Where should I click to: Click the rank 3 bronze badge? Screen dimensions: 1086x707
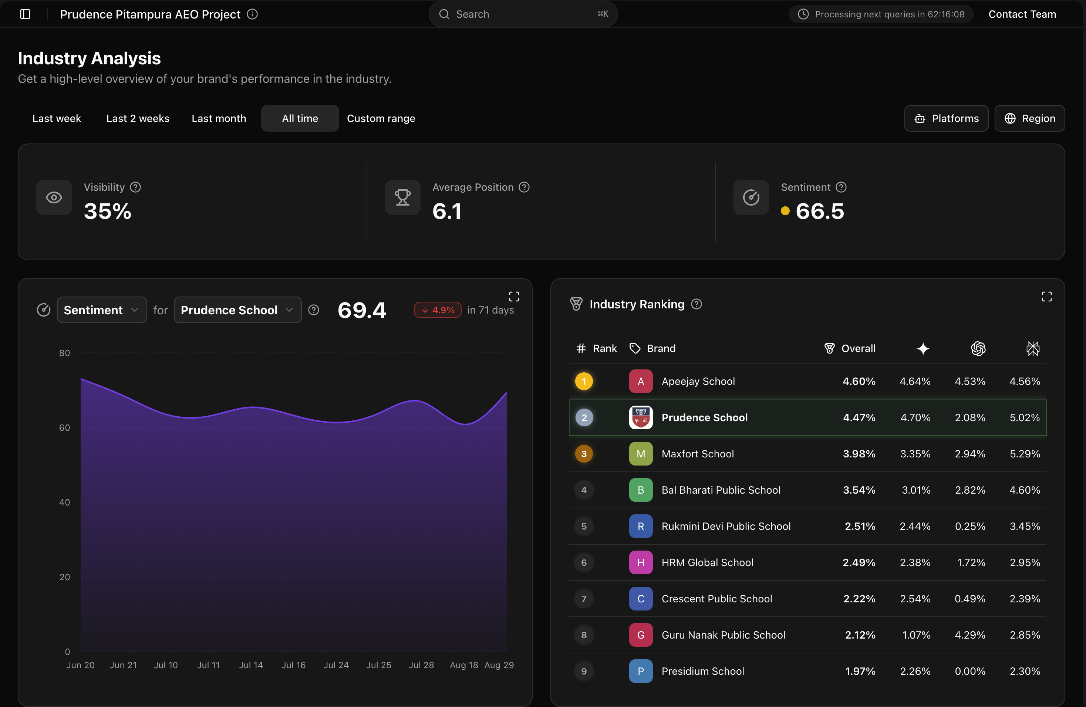click(584, 454)
